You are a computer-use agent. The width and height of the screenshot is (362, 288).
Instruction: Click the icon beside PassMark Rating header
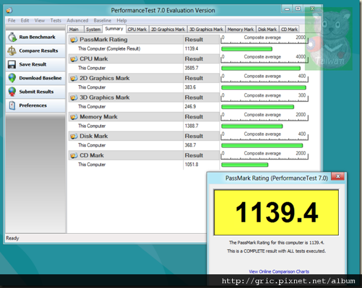74,40
